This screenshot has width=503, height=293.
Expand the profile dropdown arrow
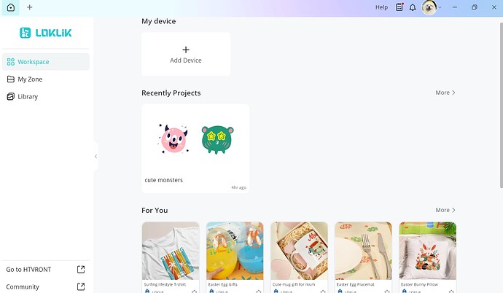point(440,7)
